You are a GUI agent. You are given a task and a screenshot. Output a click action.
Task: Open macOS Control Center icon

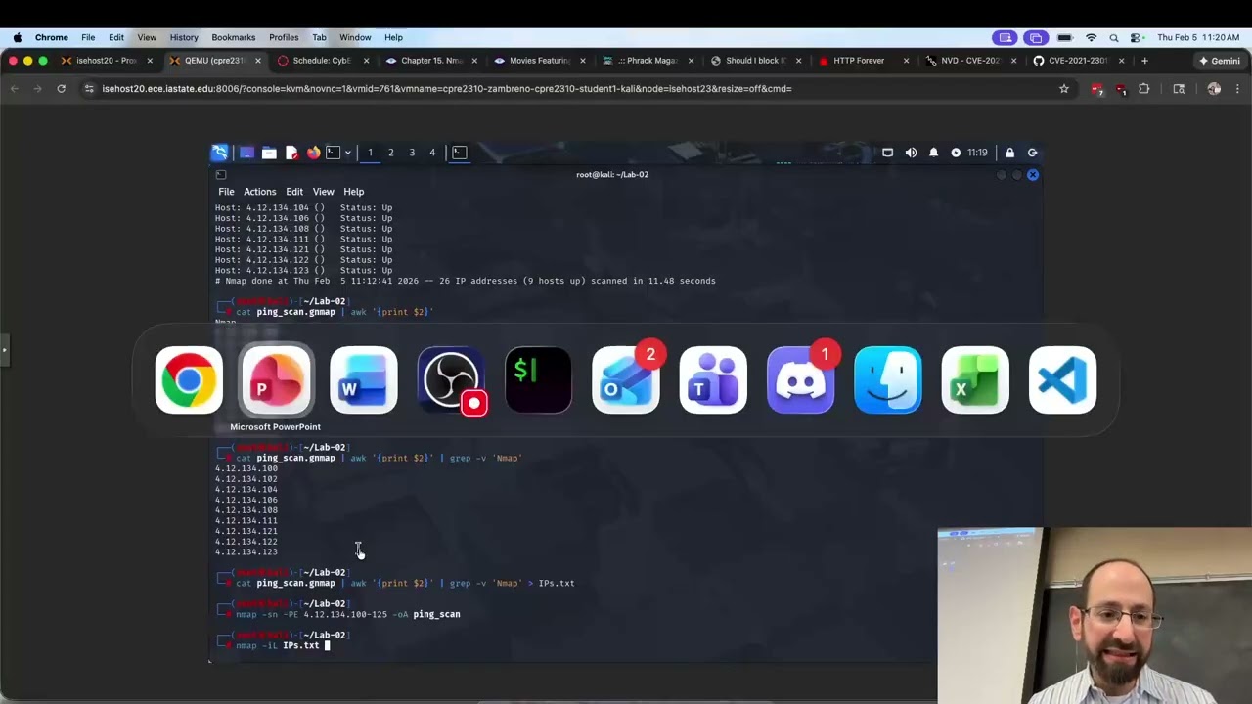1136,37
